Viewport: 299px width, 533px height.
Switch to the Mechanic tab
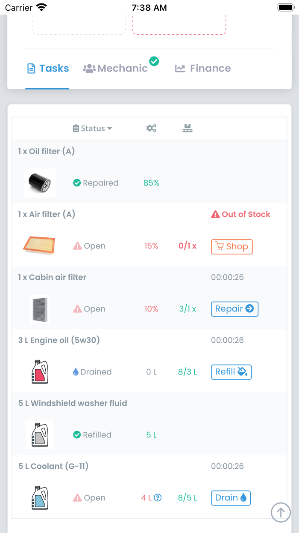[115, 69]
